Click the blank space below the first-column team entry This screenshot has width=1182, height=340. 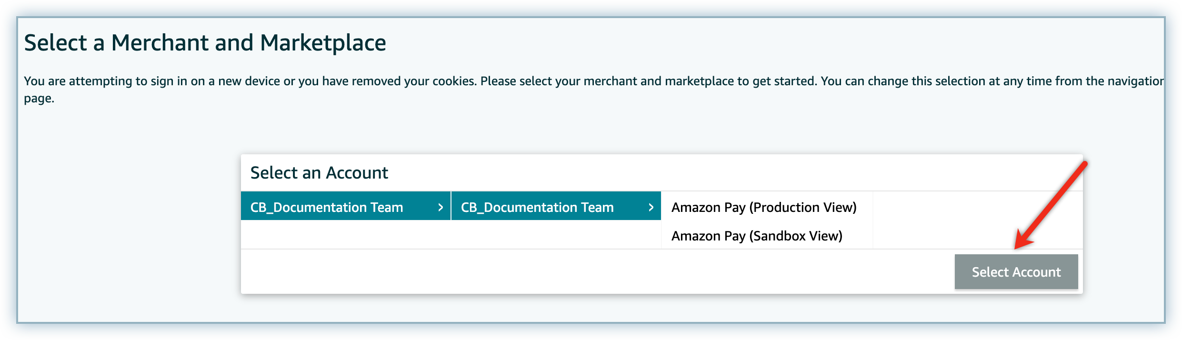tap(345, 234)
